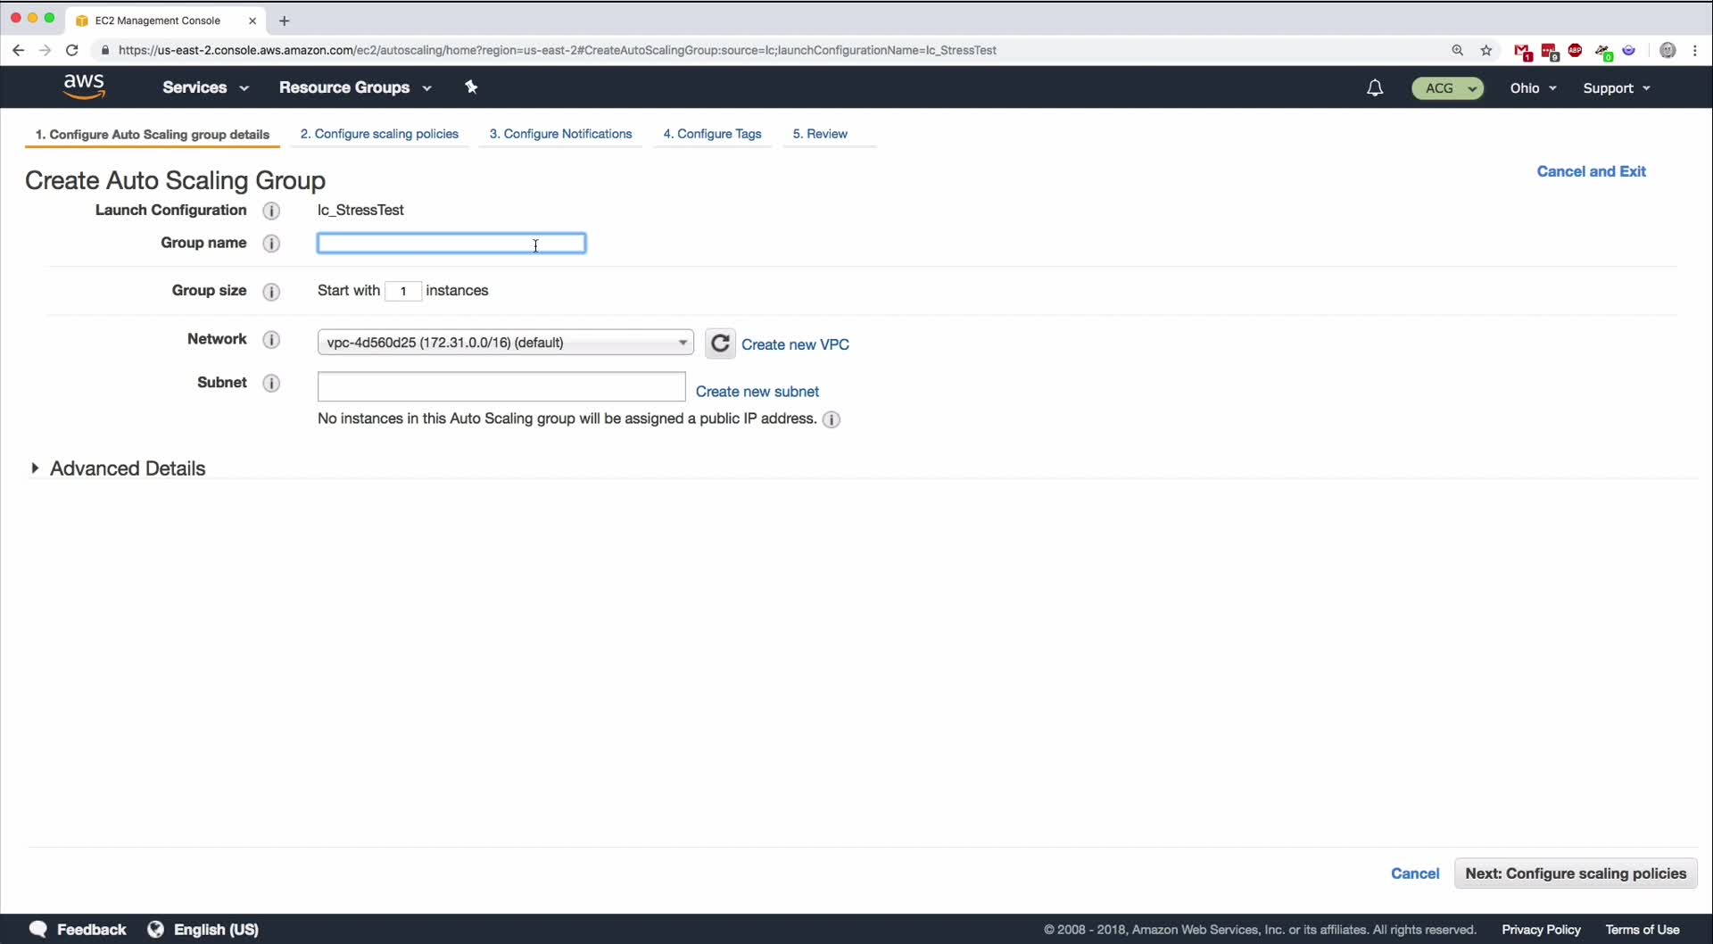Screen dimensions: 1713x944
Task: Click the Feedback speech bubble icon
Action: (38, 929)
